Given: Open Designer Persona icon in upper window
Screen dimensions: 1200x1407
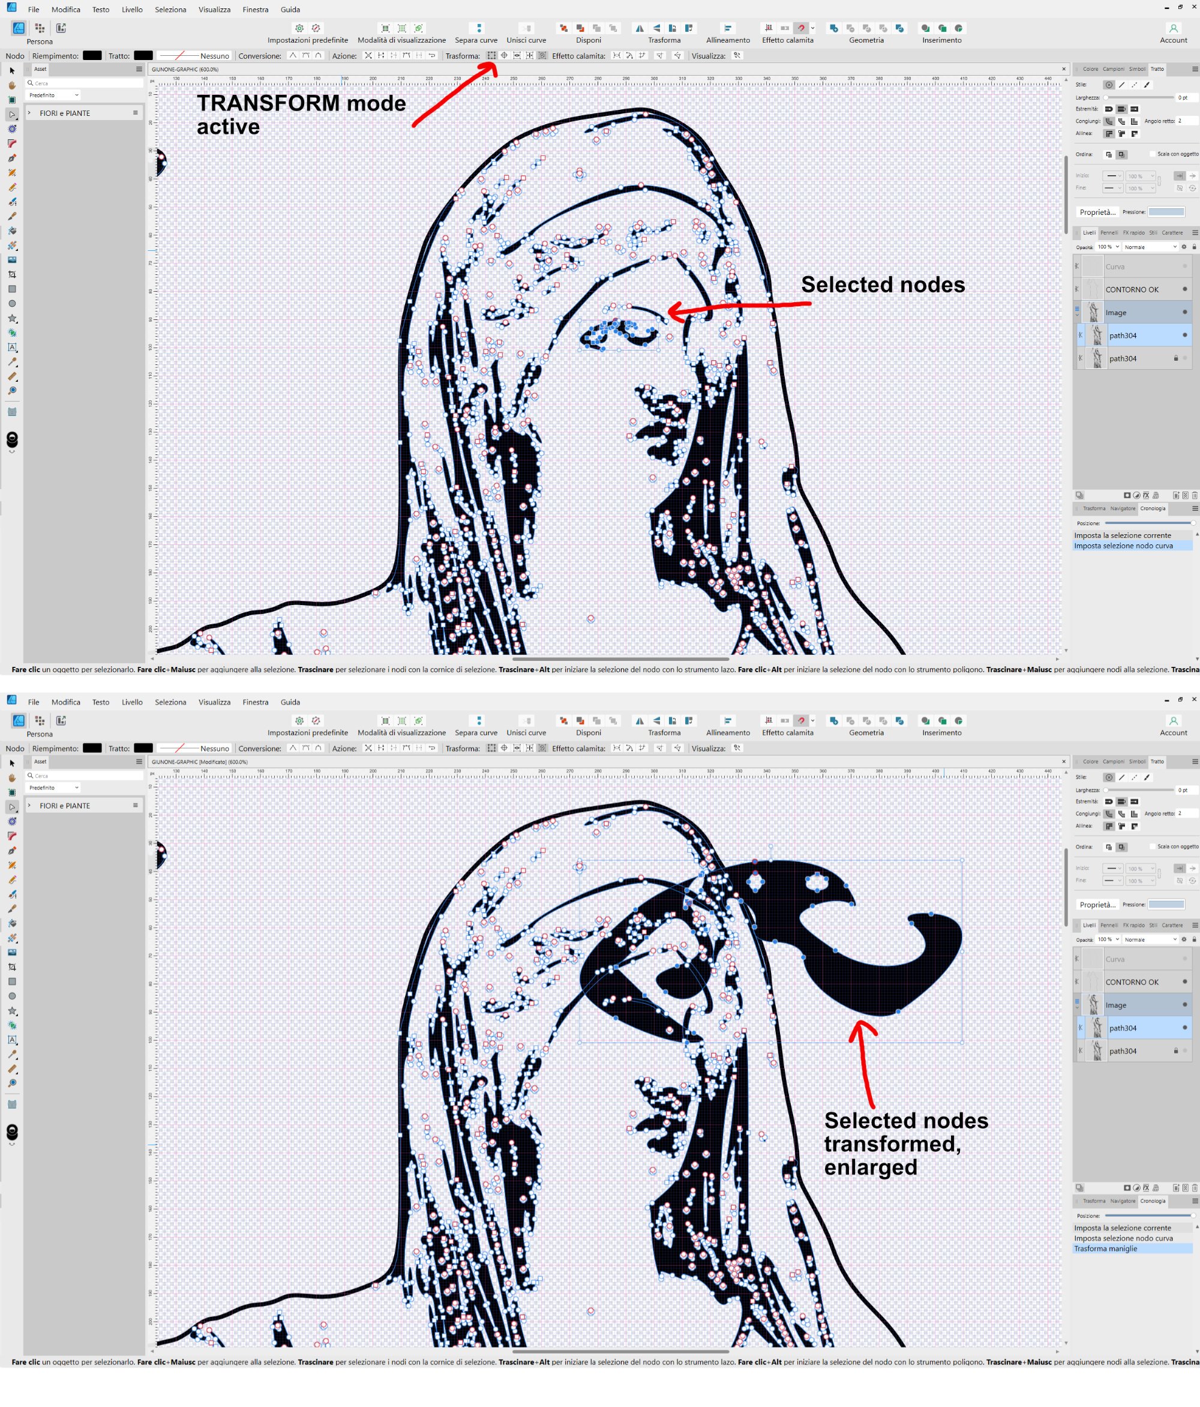Looking at the screenshot, I should pos(19,28).
